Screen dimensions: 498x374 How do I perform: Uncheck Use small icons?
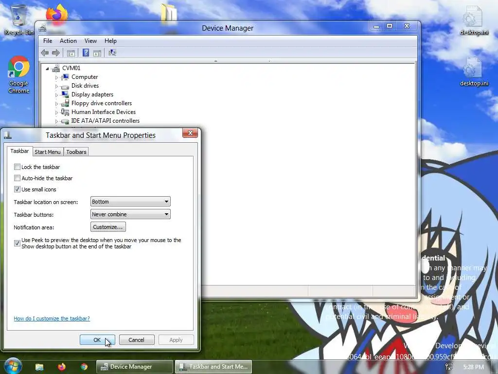coord(17,189)
